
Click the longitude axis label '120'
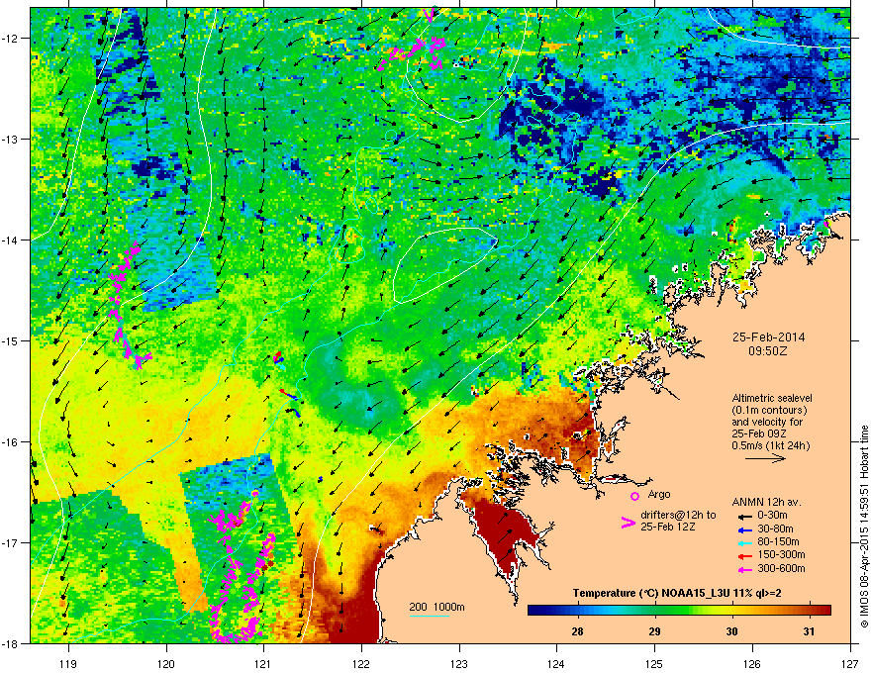[166, 663]
